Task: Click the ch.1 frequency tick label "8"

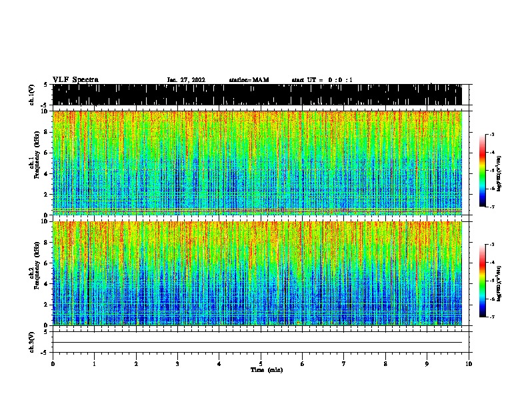Action: click(x=45, y=132)
